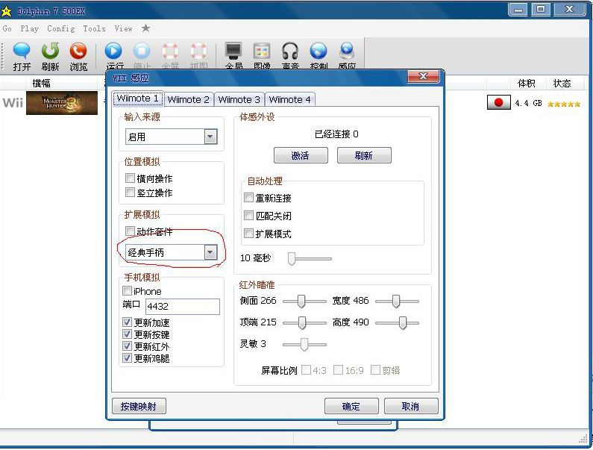
Task: Click the 取消 cancel button
Action: click(x=411, y=406)
